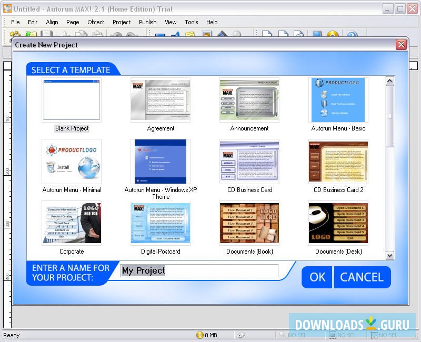Image resolution: width=421 pixels, height=342 pixels.
Task: Pick the CD Business Card template
Action: 249,162
